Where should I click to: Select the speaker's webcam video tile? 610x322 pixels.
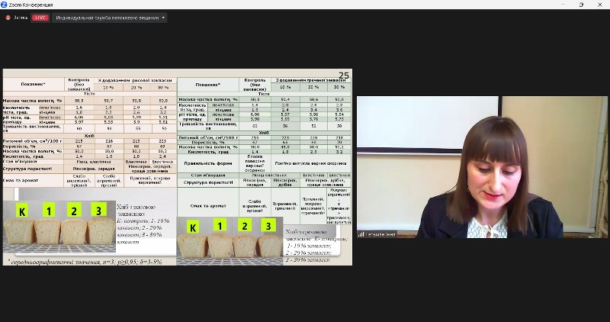tap(482, 167)
